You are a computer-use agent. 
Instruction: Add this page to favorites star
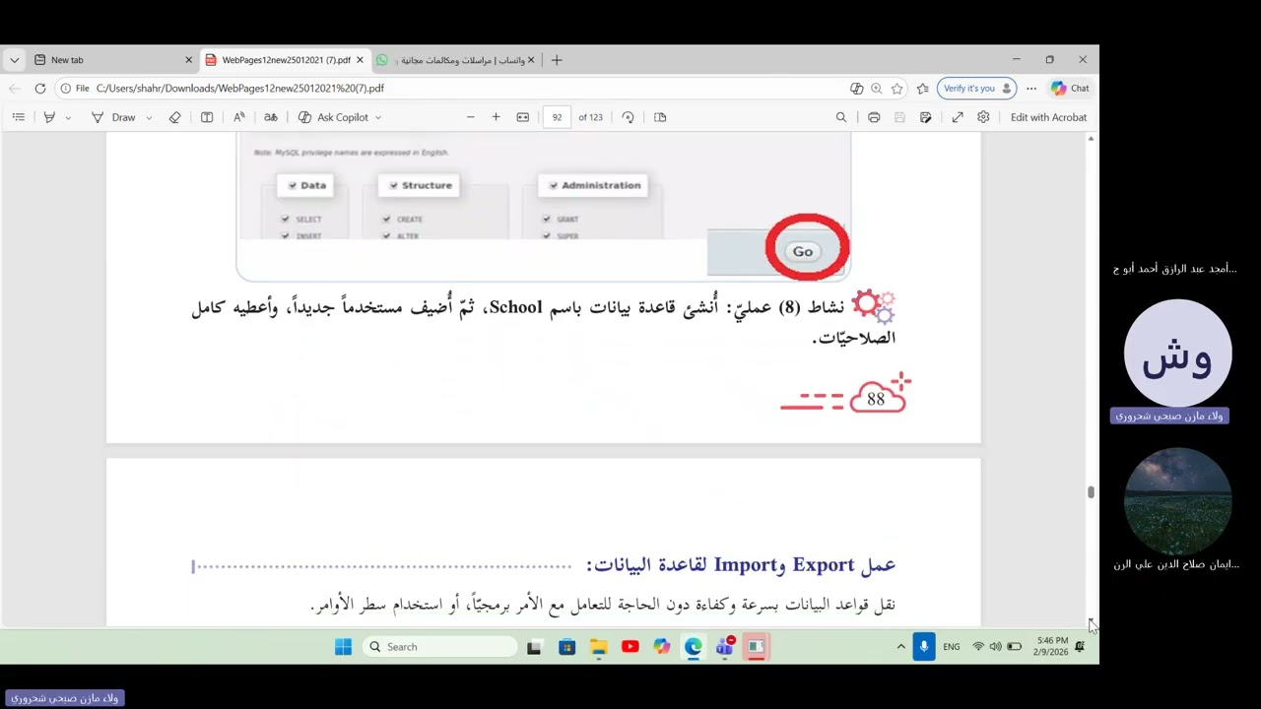tap(896, 88)
